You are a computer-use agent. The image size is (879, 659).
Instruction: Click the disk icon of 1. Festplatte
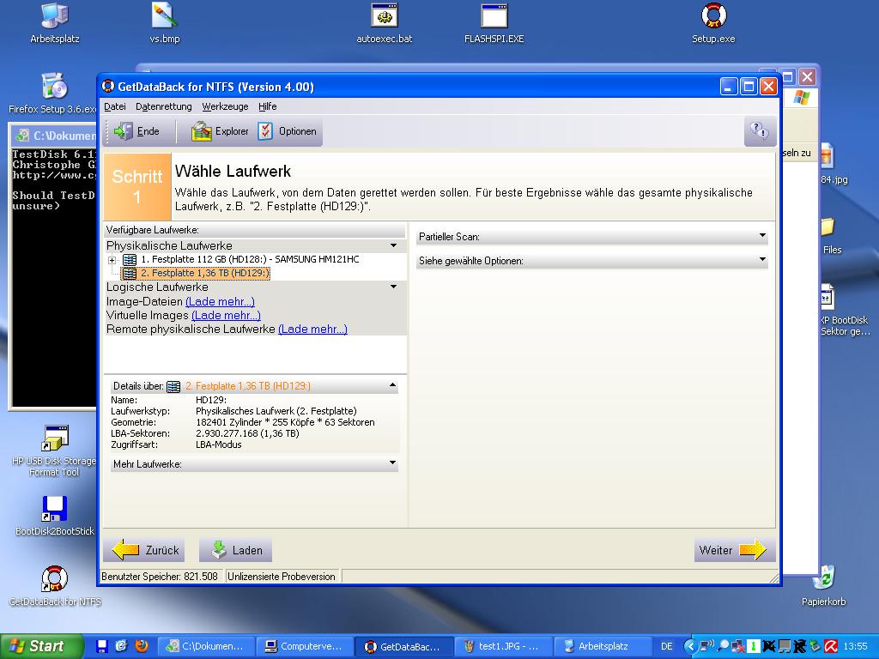[x=130, y=259]
